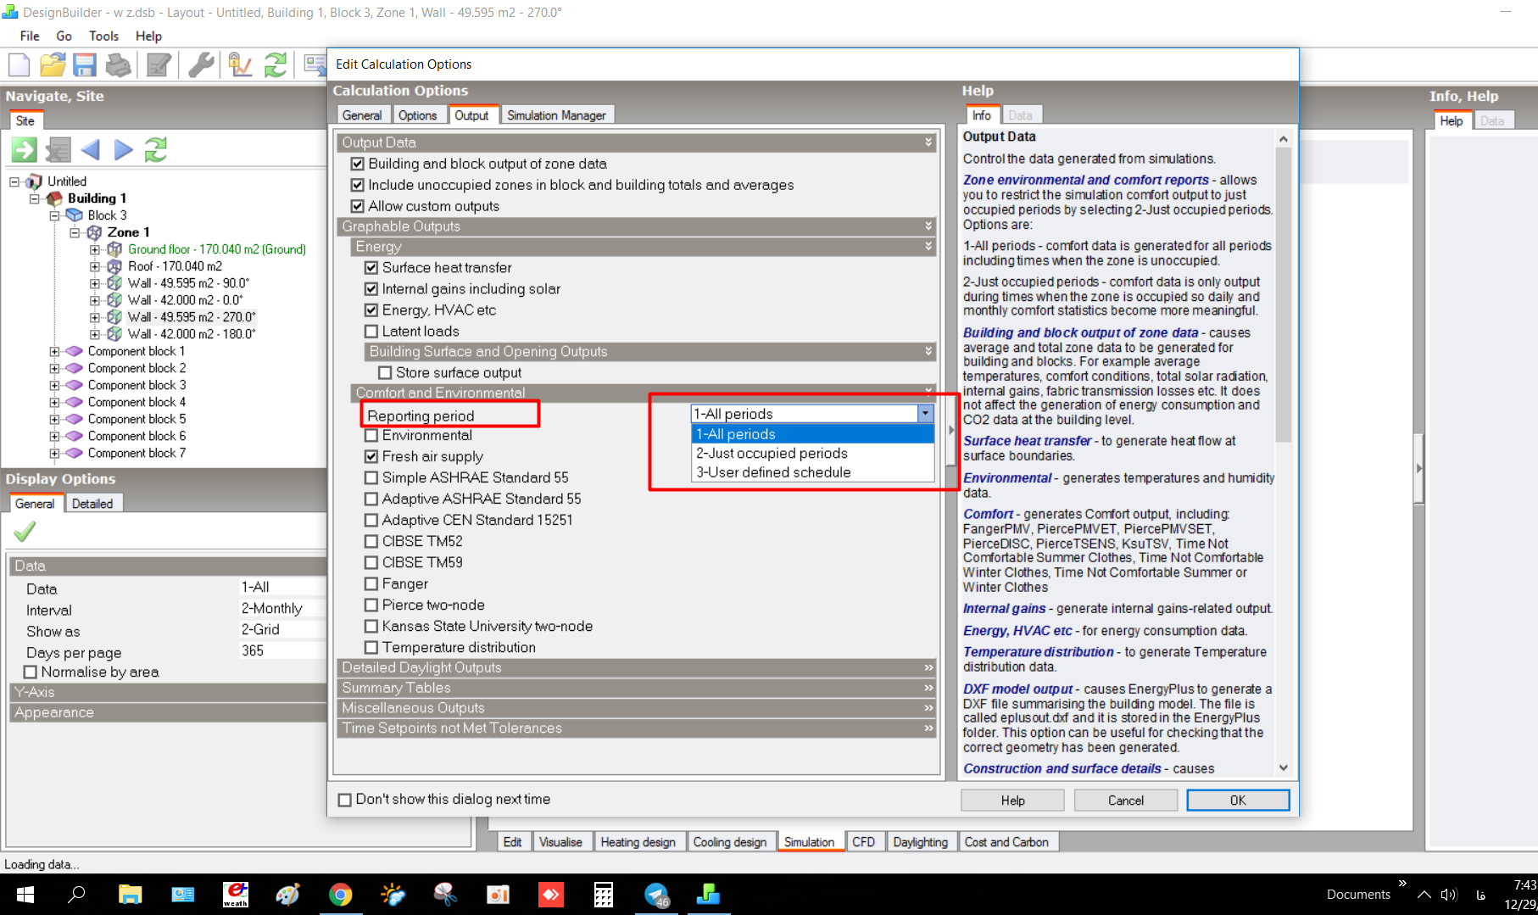Refresh the navigator tree with green arrows
1538x915 pixels.
[156, 150]
